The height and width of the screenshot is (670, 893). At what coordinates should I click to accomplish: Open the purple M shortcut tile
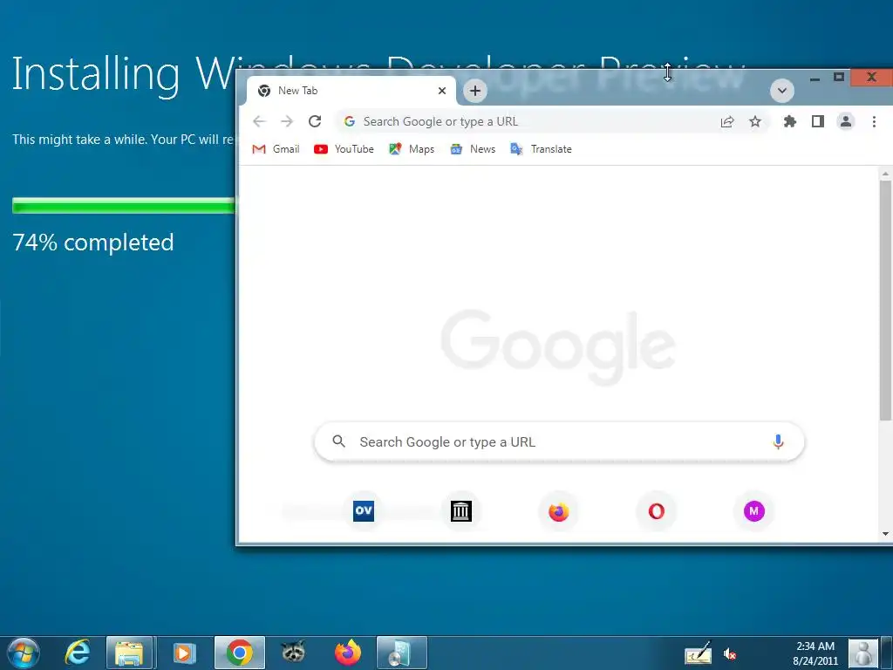click(754, 511)
